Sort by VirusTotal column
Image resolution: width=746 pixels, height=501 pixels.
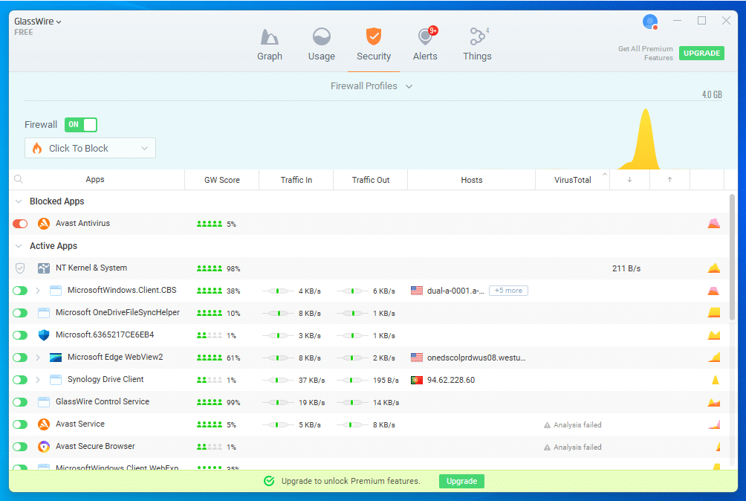(572, 180)
